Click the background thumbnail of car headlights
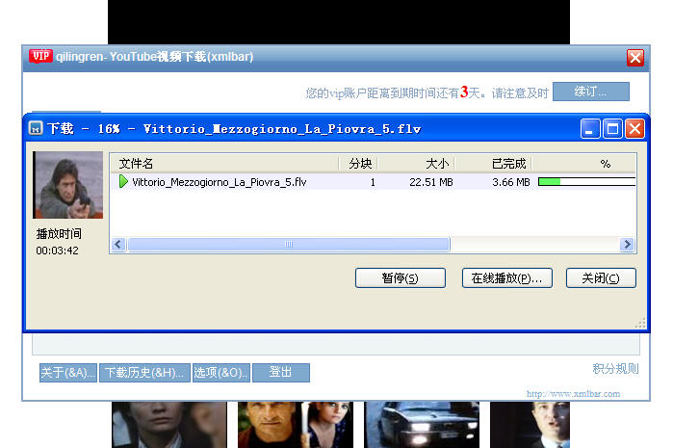The width and height of the screenshot is (673, 448). [422, 425]
